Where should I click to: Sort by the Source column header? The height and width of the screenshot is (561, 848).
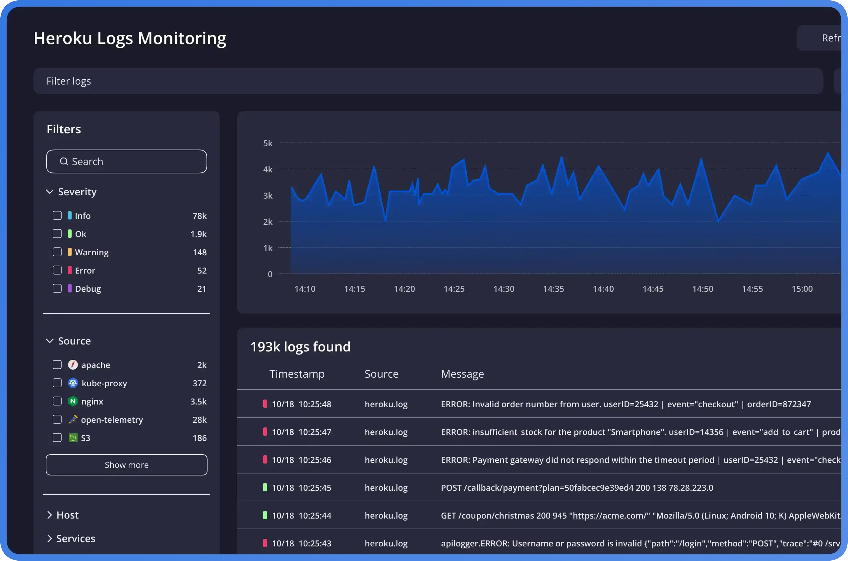point(381,374)
